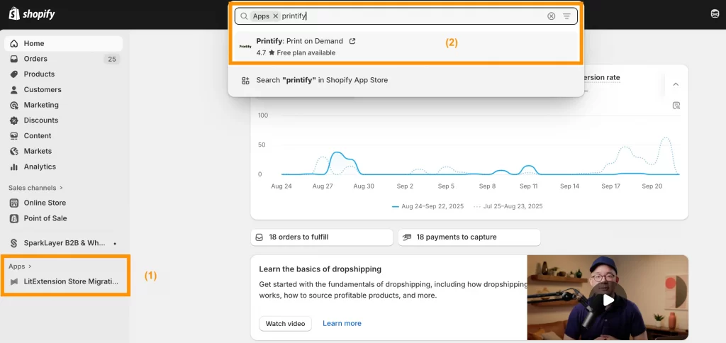The image size is (726, 343).
Task: Click the SparkLayer B2B app icon
Action: [x=14, y=243]
